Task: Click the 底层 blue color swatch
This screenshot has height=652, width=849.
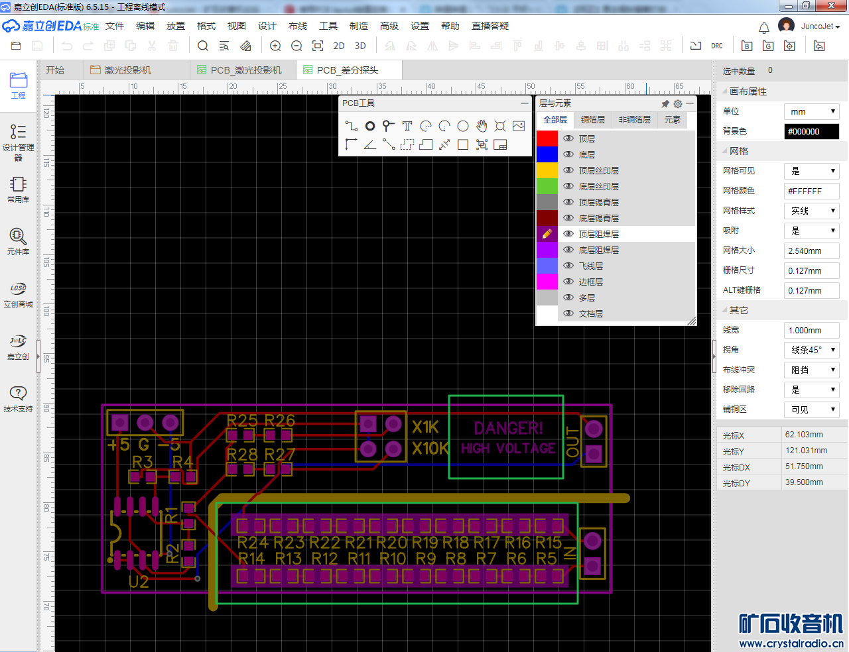Action: [547, 154]
